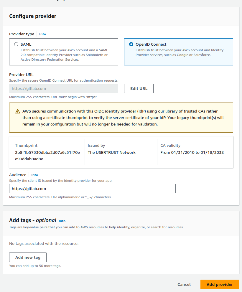Click the Add tags - optional heading

click(33, 220)
